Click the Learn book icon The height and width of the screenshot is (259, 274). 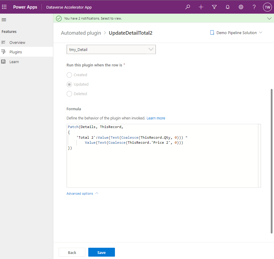3,62
